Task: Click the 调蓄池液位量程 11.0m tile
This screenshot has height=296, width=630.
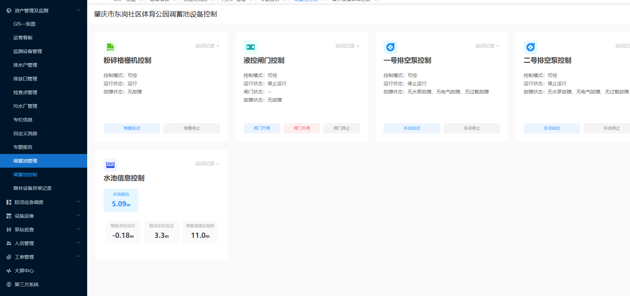Action: coord(200,232)
